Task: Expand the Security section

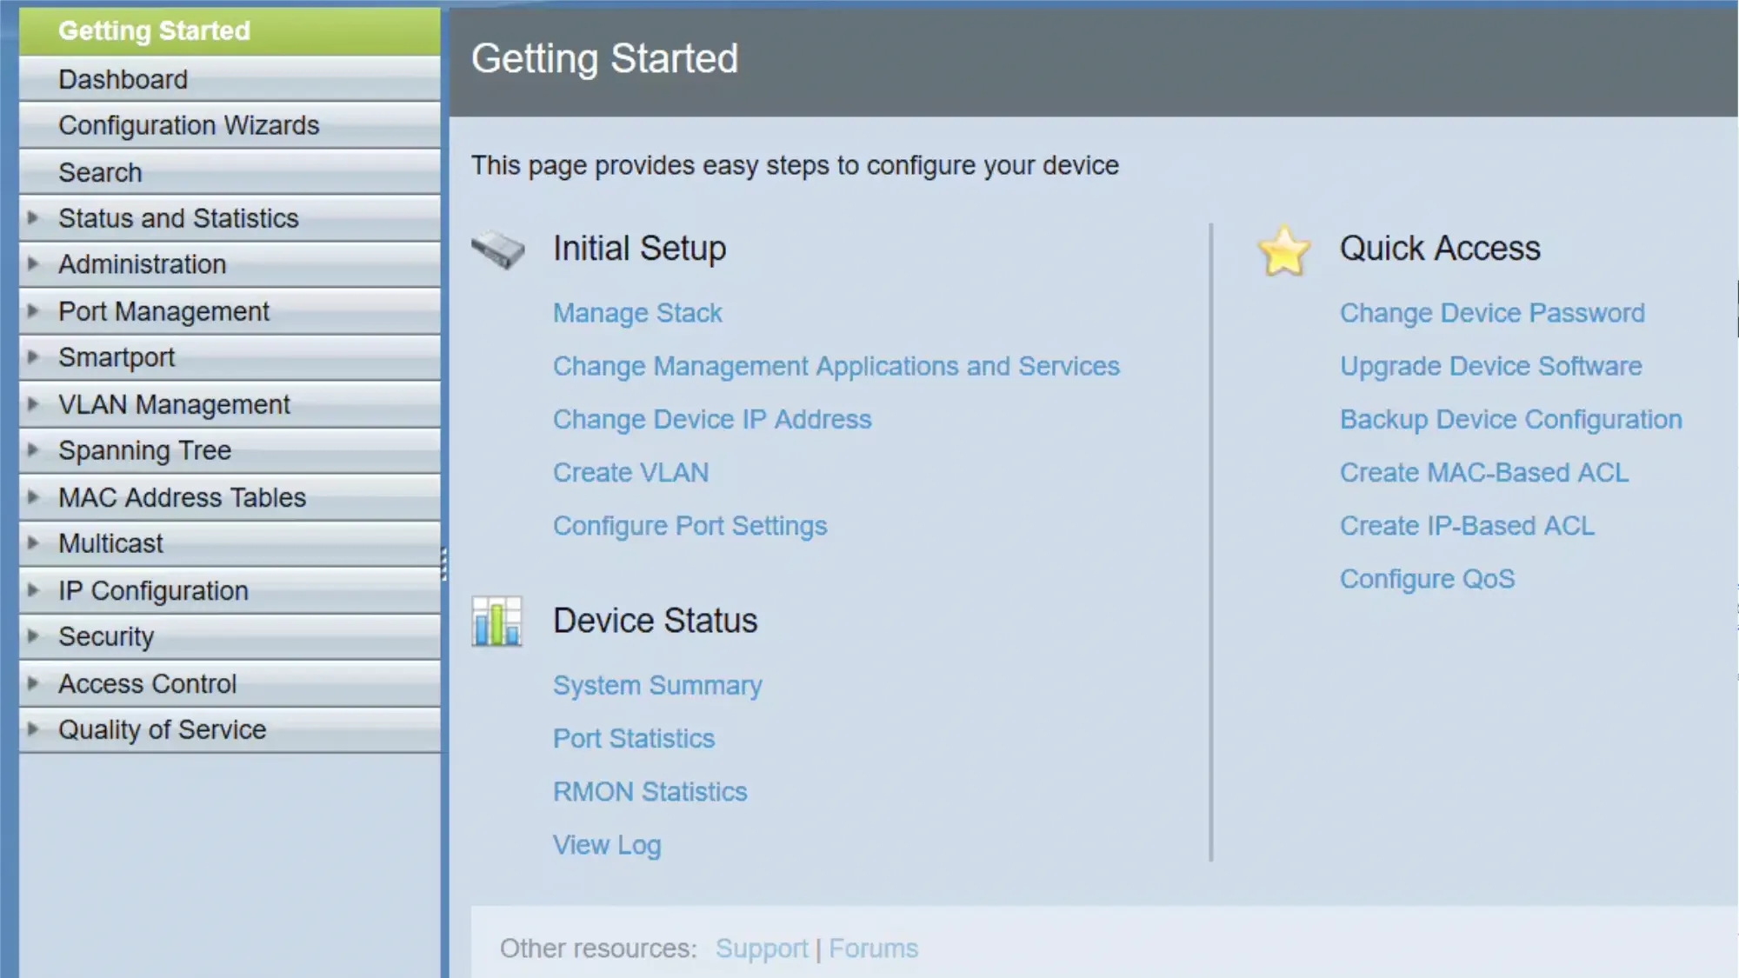Action: click(x=106, y=635)
